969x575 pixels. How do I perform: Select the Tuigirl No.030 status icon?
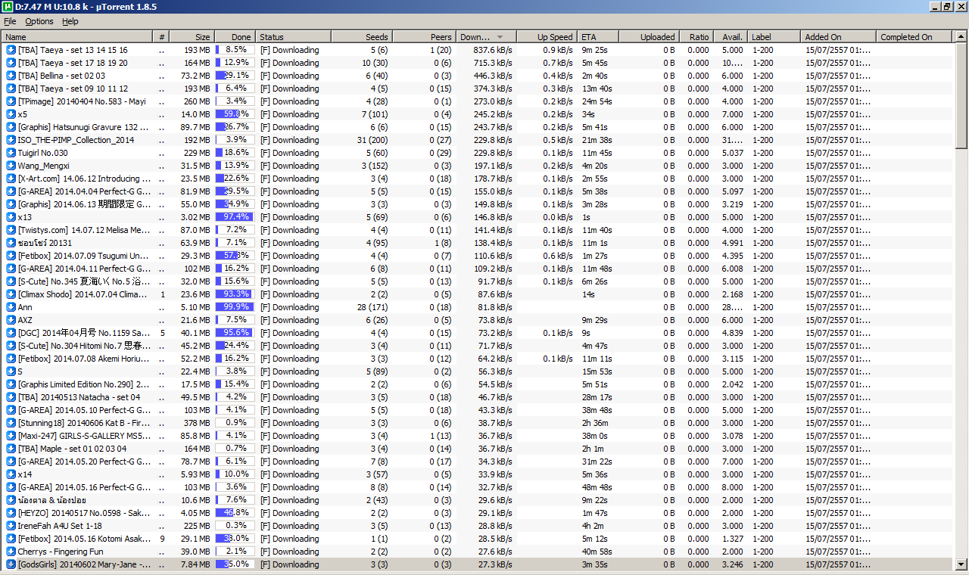[11, 153]
